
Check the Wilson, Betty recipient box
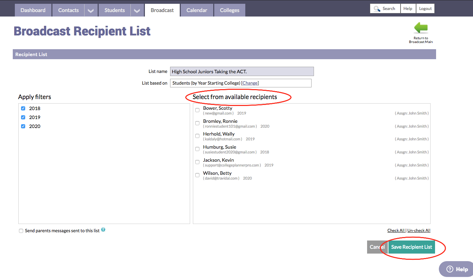pyautogui.click(x=197, y=175)
